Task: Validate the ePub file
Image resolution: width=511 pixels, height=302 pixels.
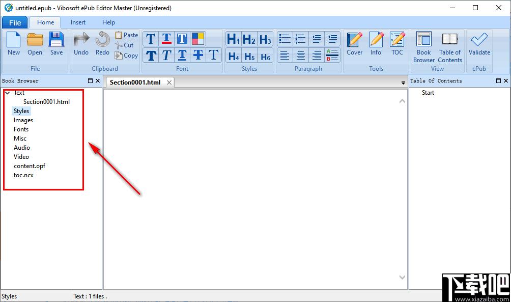Action: 479,44
